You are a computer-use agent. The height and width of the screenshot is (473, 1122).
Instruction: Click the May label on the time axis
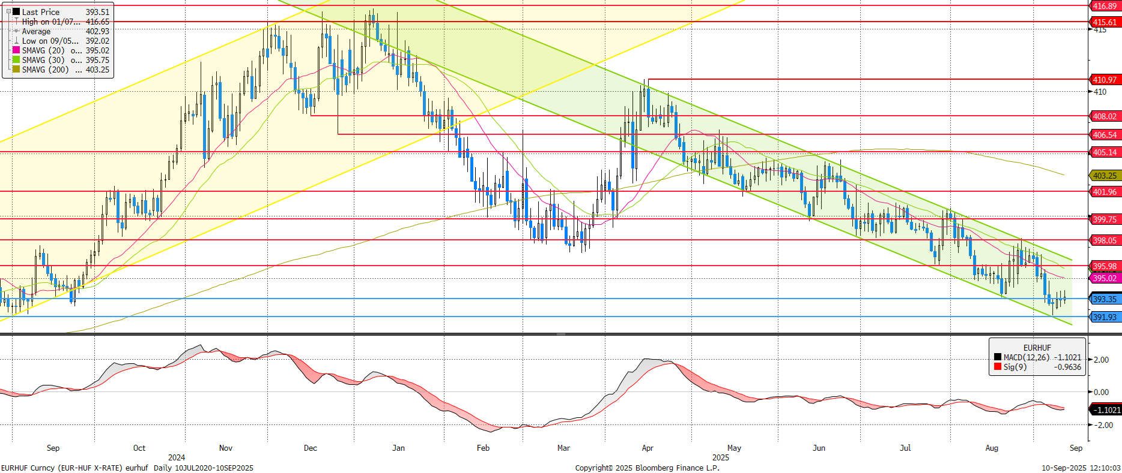(x=734, y=448)
